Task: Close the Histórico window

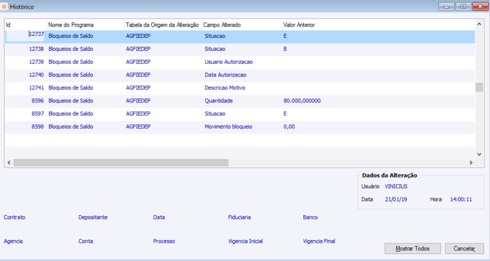Action: [480, 7]
